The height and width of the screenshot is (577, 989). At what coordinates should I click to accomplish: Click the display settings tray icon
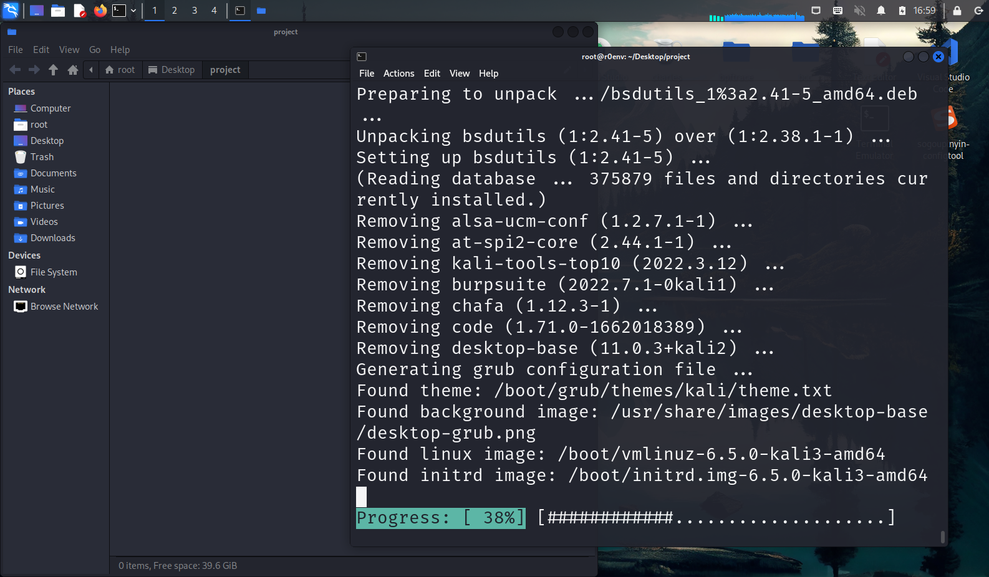(x=816, y=11)
